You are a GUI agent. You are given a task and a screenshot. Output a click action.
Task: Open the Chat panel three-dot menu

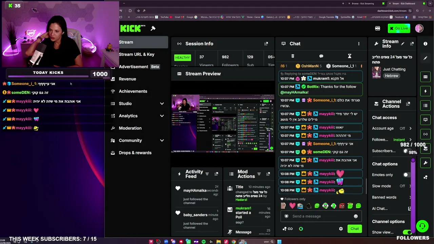(x=359, y=44)
